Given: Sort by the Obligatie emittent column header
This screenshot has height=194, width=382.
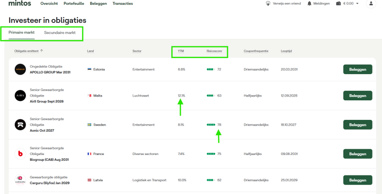Looking at the screenshot, I should (x=26, y=51).
